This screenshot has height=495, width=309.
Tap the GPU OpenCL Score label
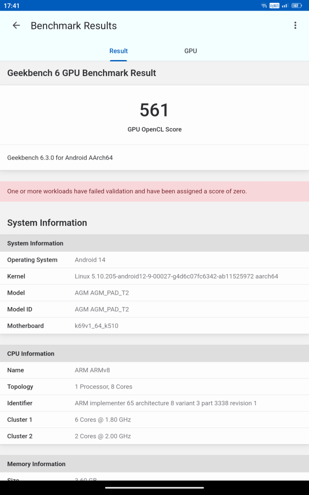[155, 129]
